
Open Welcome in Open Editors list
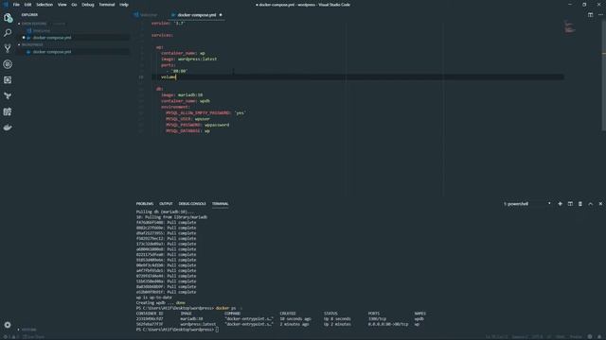(x=42, y=30)
